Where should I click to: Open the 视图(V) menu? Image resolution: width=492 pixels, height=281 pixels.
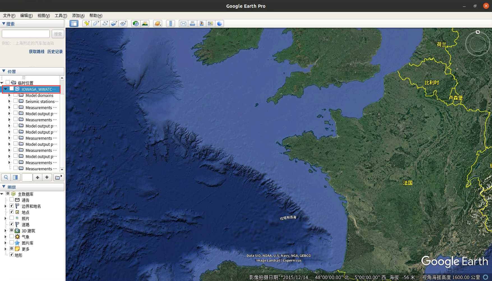click(x=44, y=15)
